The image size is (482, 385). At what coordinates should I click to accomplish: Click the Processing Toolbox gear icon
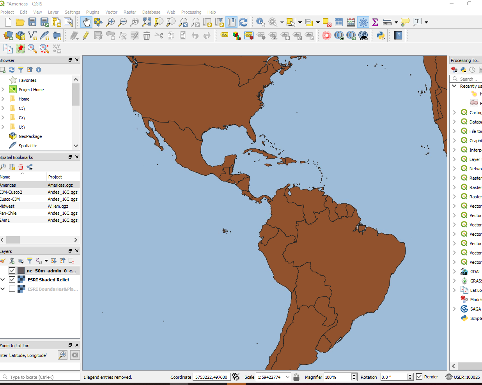tap(363, 22)
